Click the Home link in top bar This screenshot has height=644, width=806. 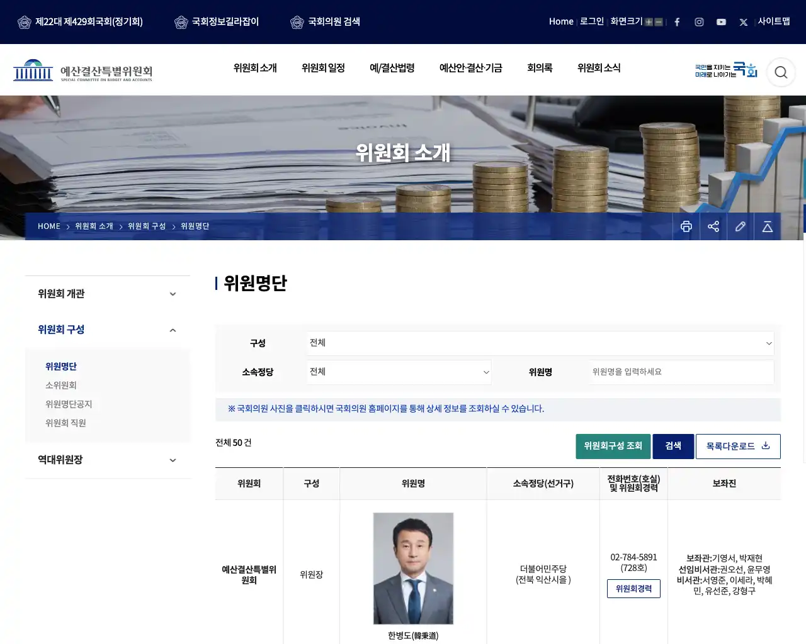[561, 21]
